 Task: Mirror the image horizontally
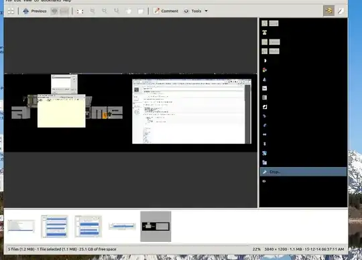coord(265,134)
